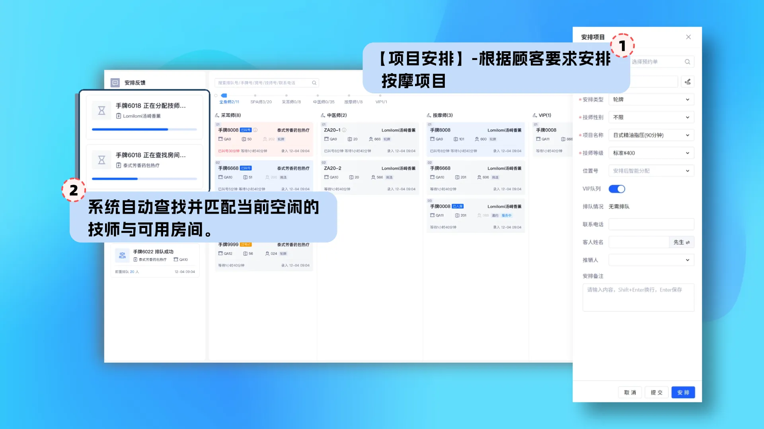This screenshot has width=764, height=429.
Task: Click the hourglass icon on 手牌6018 card
Action: coord(101,110)
